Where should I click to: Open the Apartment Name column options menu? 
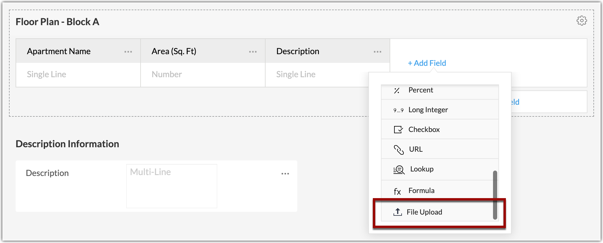(x=128, y=51)
